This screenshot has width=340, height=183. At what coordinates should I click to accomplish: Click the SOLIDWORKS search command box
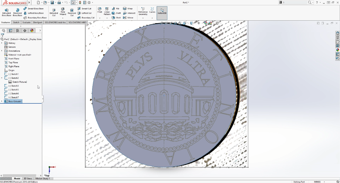coord(296,2)
